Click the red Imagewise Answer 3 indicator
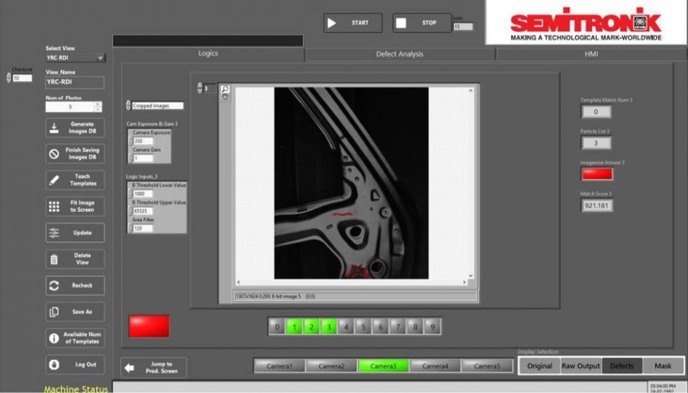The height and width of the screenshot is (393, 688). pyautogui.click(x=596, y=174)
